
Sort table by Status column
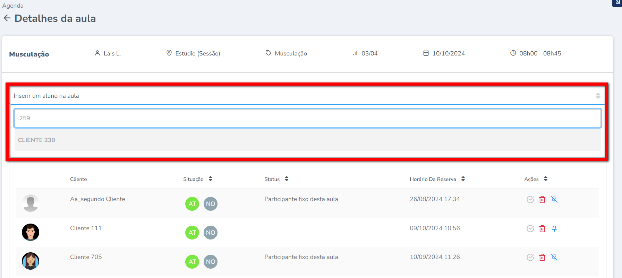coord(286,179)
